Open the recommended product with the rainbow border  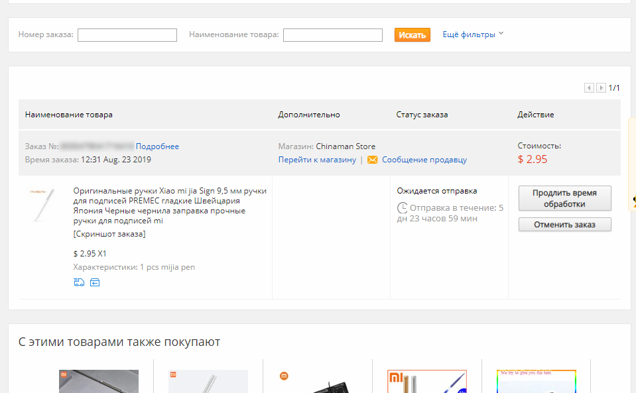point(537,381)
